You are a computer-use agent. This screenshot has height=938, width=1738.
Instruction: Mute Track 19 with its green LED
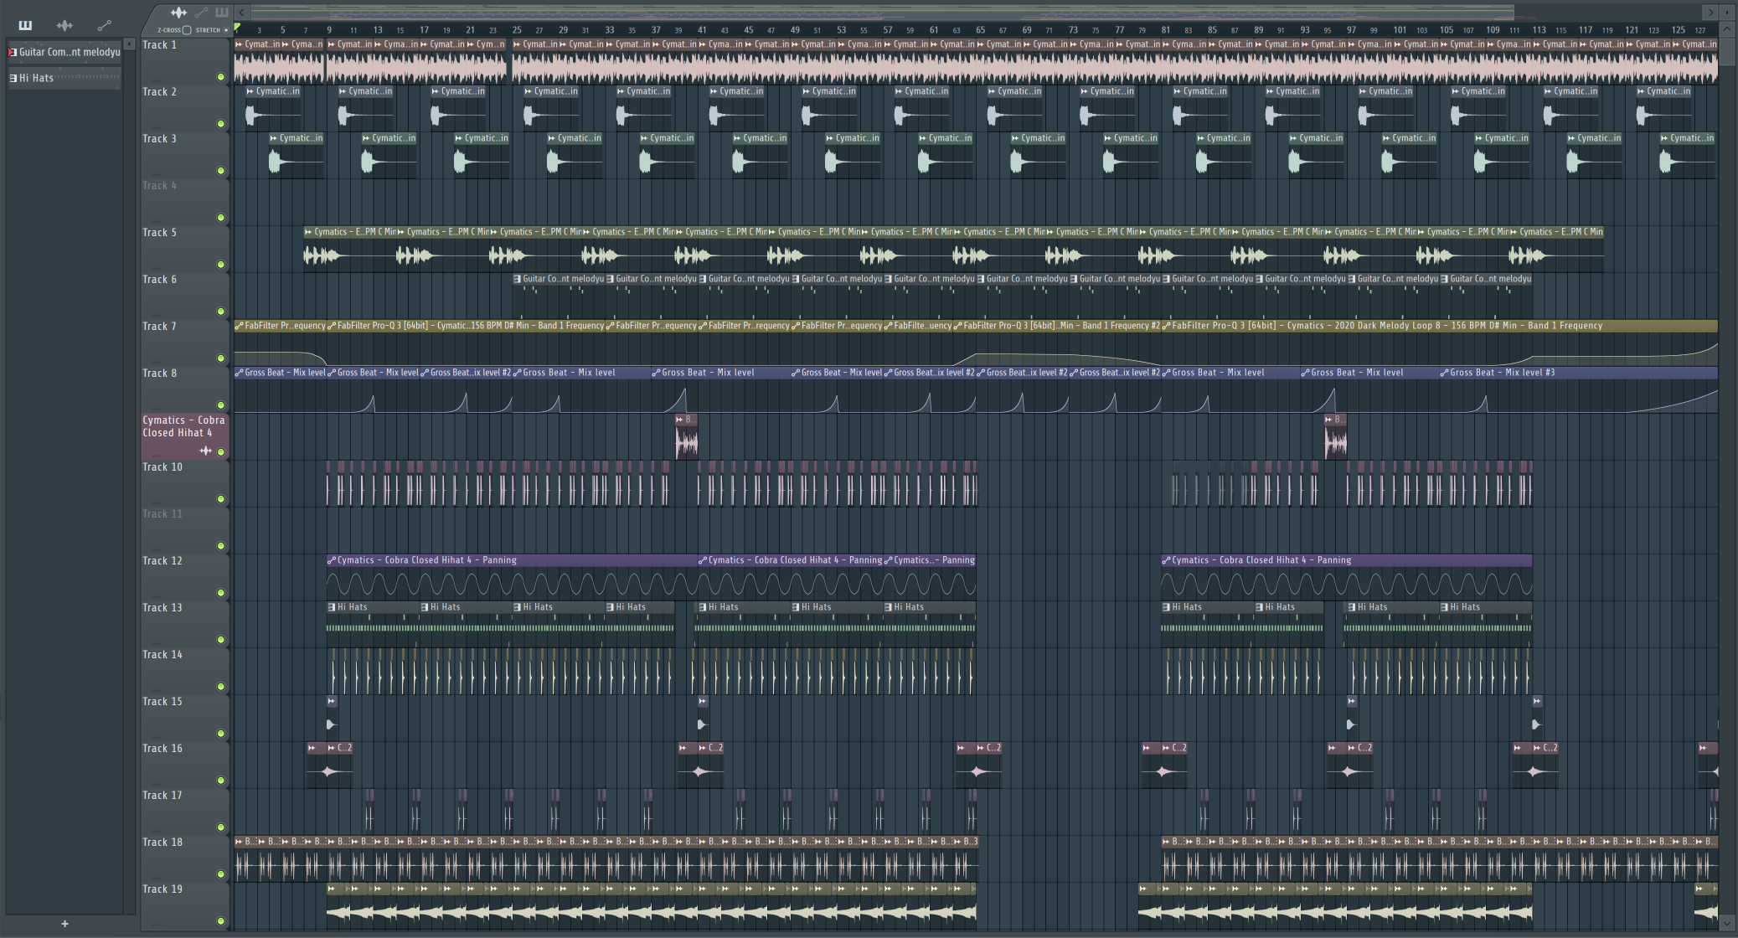point(221,921)
